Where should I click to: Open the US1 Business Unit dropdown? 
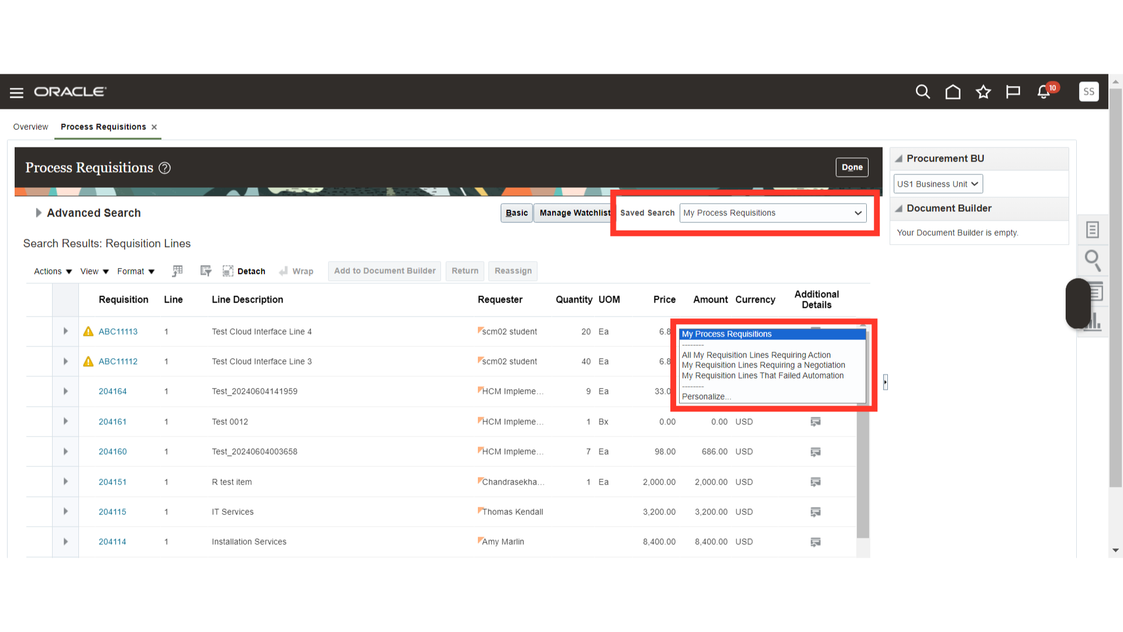click(938, 184)
